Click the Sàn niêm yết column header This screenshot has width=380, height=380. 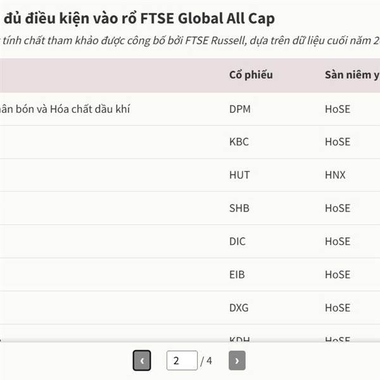pyautogui.click(x=351, y=75)
